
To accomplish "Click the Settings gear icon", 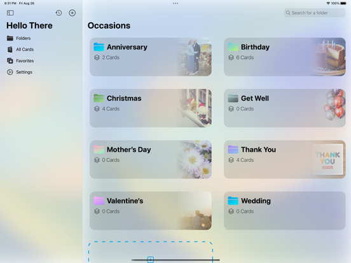I will click(x=10, y=72).
